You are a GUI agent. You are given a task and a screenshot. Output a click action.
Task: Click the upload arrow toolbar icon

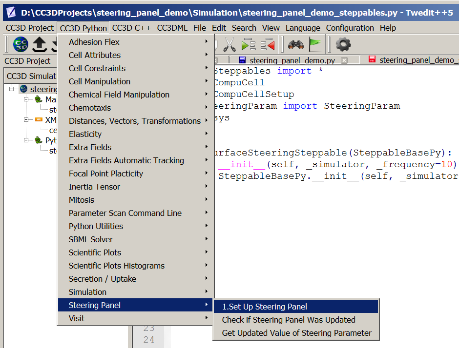click(40, 44)
